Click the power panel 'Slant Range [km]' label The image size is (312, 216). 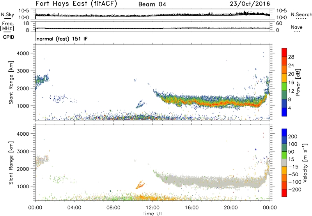click(11, 82)
